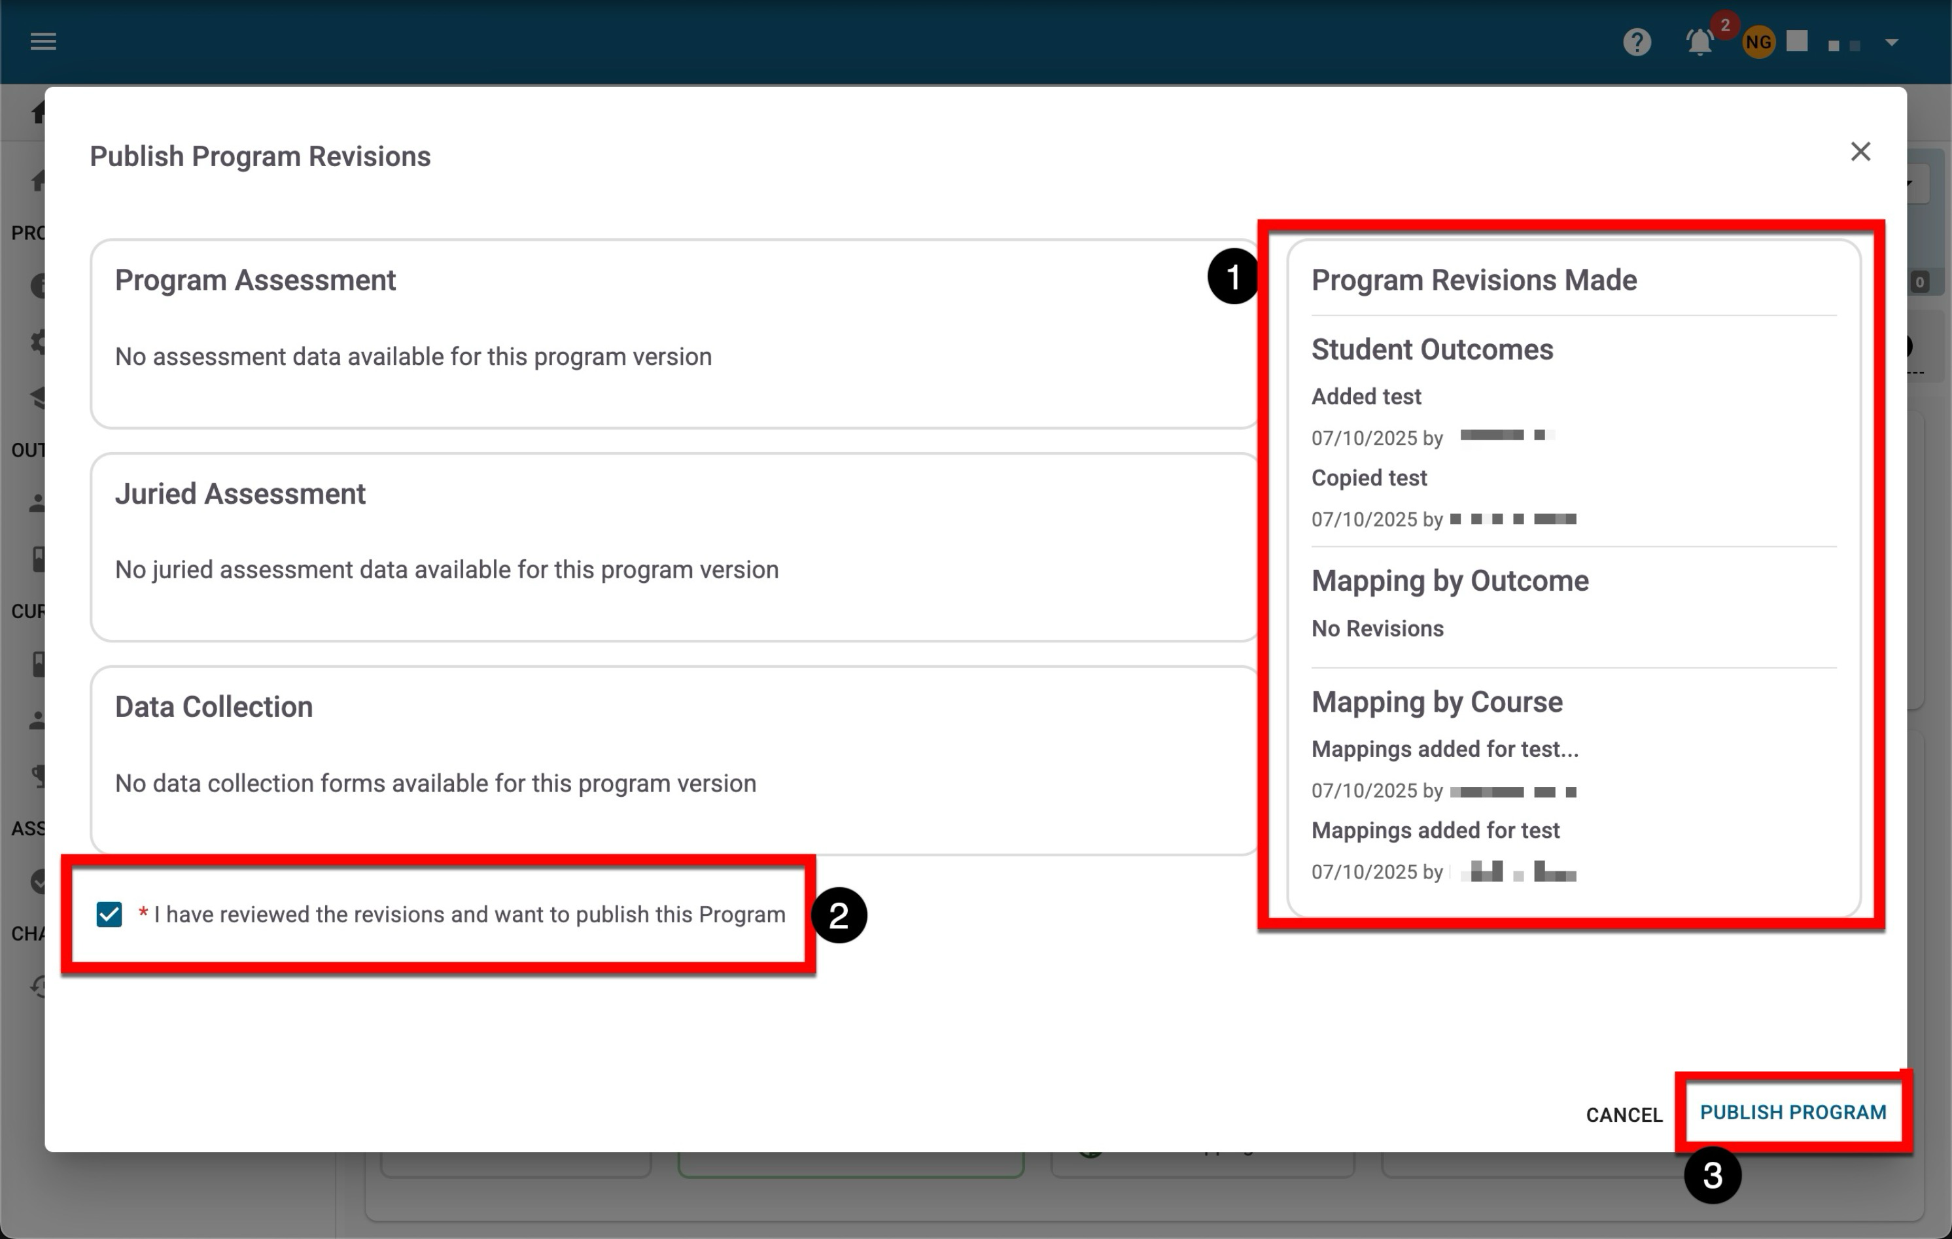This screenshot has height=1239, width=1952.
Task: Open the hamburger navigation menu
Action: (43, 41)
